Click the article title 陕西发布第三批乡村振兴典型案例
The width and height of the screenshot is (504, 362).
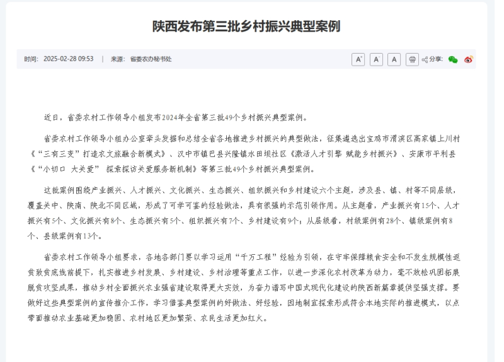246,26
